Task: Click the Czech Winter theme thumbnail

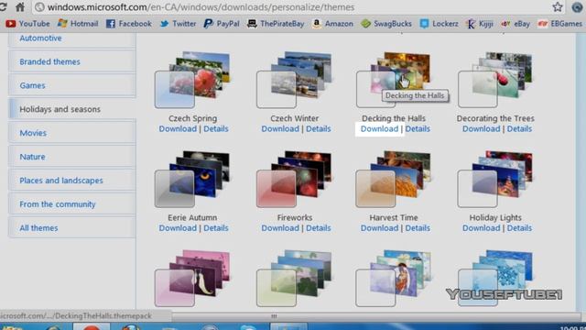Action: [x=294, y=80]
